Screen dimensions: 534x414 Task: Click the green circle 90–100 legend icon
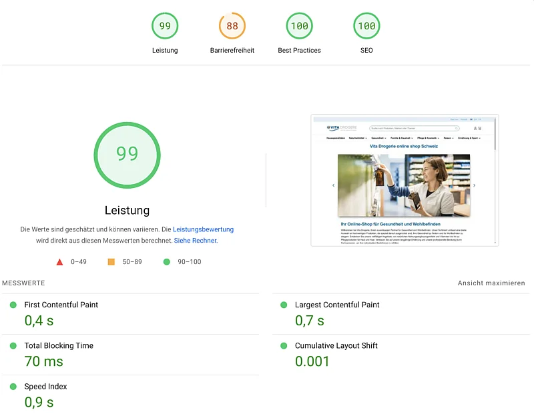tap(167, 262)
